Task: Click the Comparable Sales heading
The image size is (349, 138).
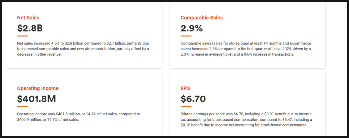Action: point(202,18)
